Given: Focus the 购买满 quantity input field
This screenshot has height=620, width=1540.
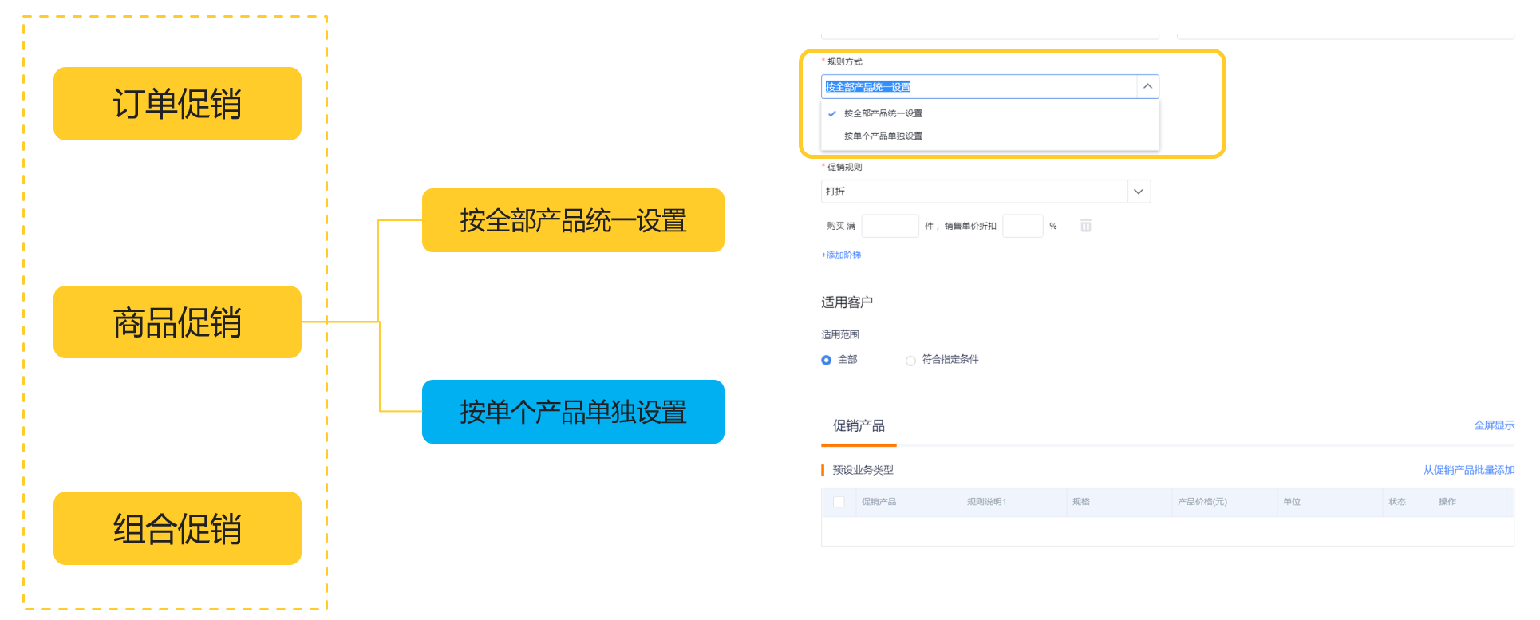Looking at the screenshot, I should click(x=890, y=226).
